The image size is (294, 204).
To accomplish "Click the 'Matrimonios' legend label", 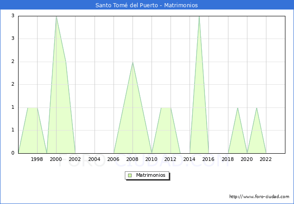I will coord(151,175).
